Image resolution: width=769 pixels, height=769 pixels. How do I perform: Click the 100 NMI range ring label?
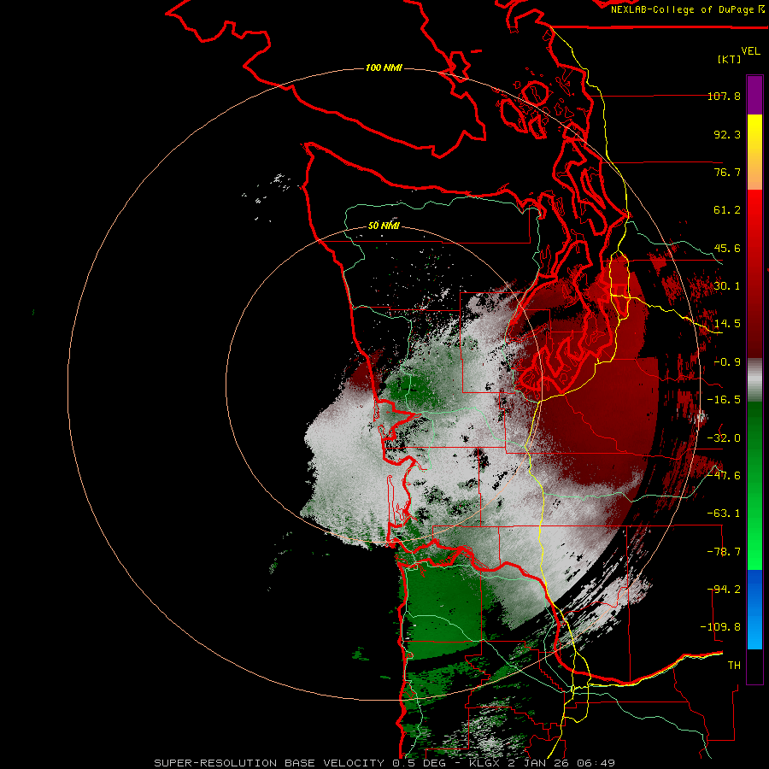(384, 68)
